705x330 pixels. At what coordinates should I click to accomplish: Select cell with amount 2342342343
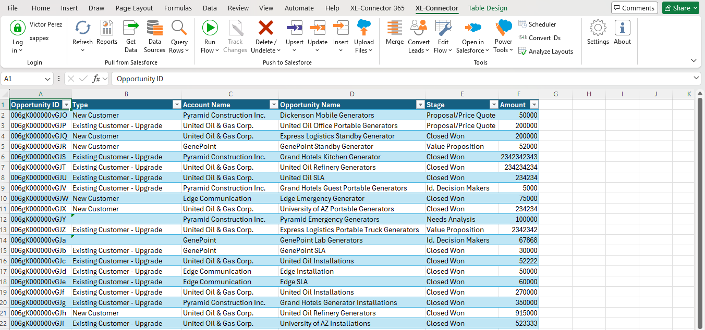519,157
